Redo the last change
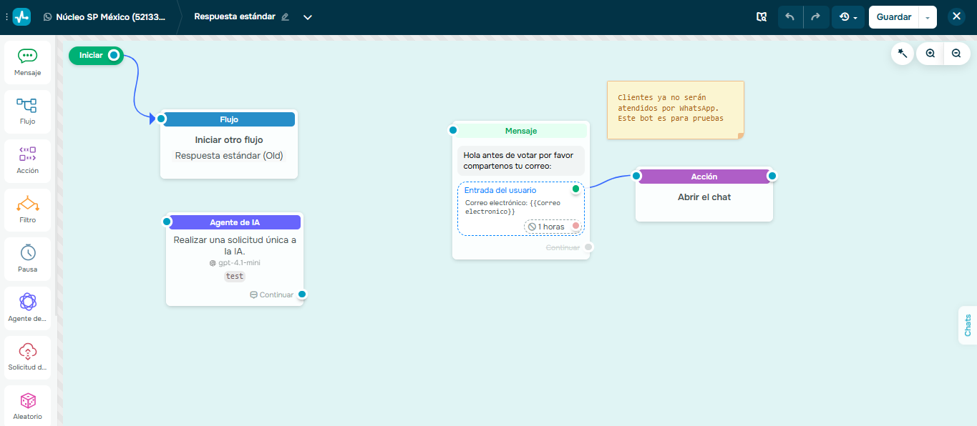Image resolution: width=977 pixels, height=426 pixels. point(817,17)
